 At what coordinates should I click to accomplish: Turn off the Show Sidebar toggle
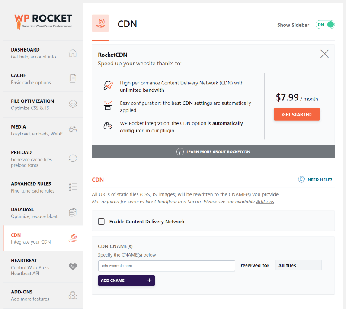click(x=325, y=25)
